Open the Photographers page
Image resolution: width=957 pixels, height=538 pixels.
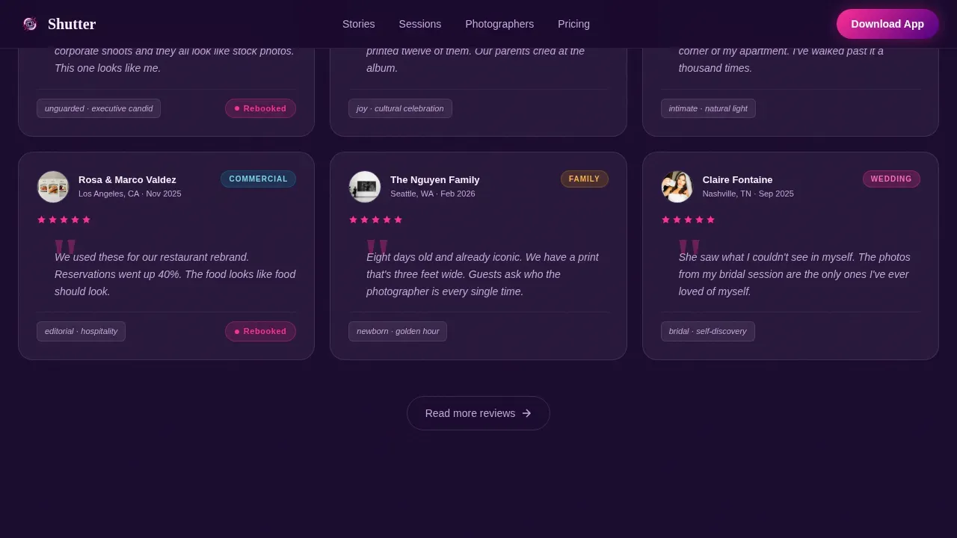pos(499,24)
